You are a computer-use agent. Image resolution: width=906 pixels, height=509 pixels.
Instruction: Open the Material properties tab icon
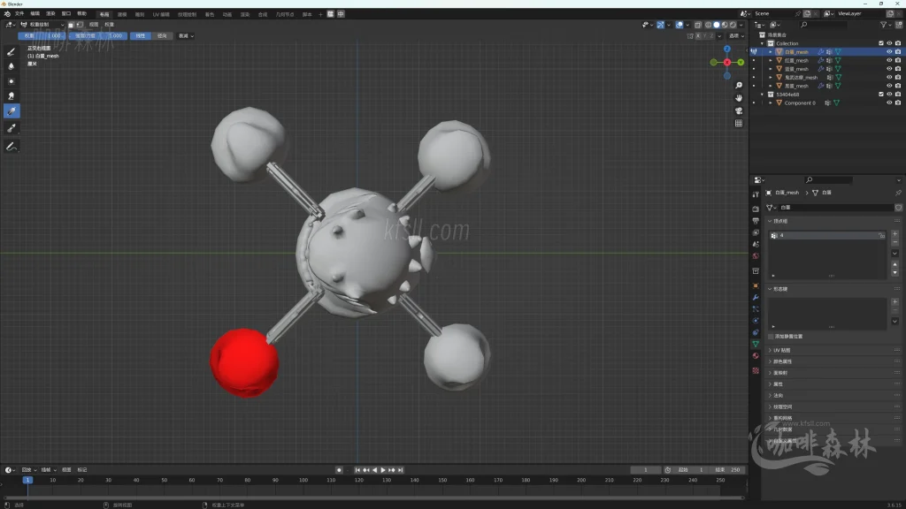[x=756, y=355]
